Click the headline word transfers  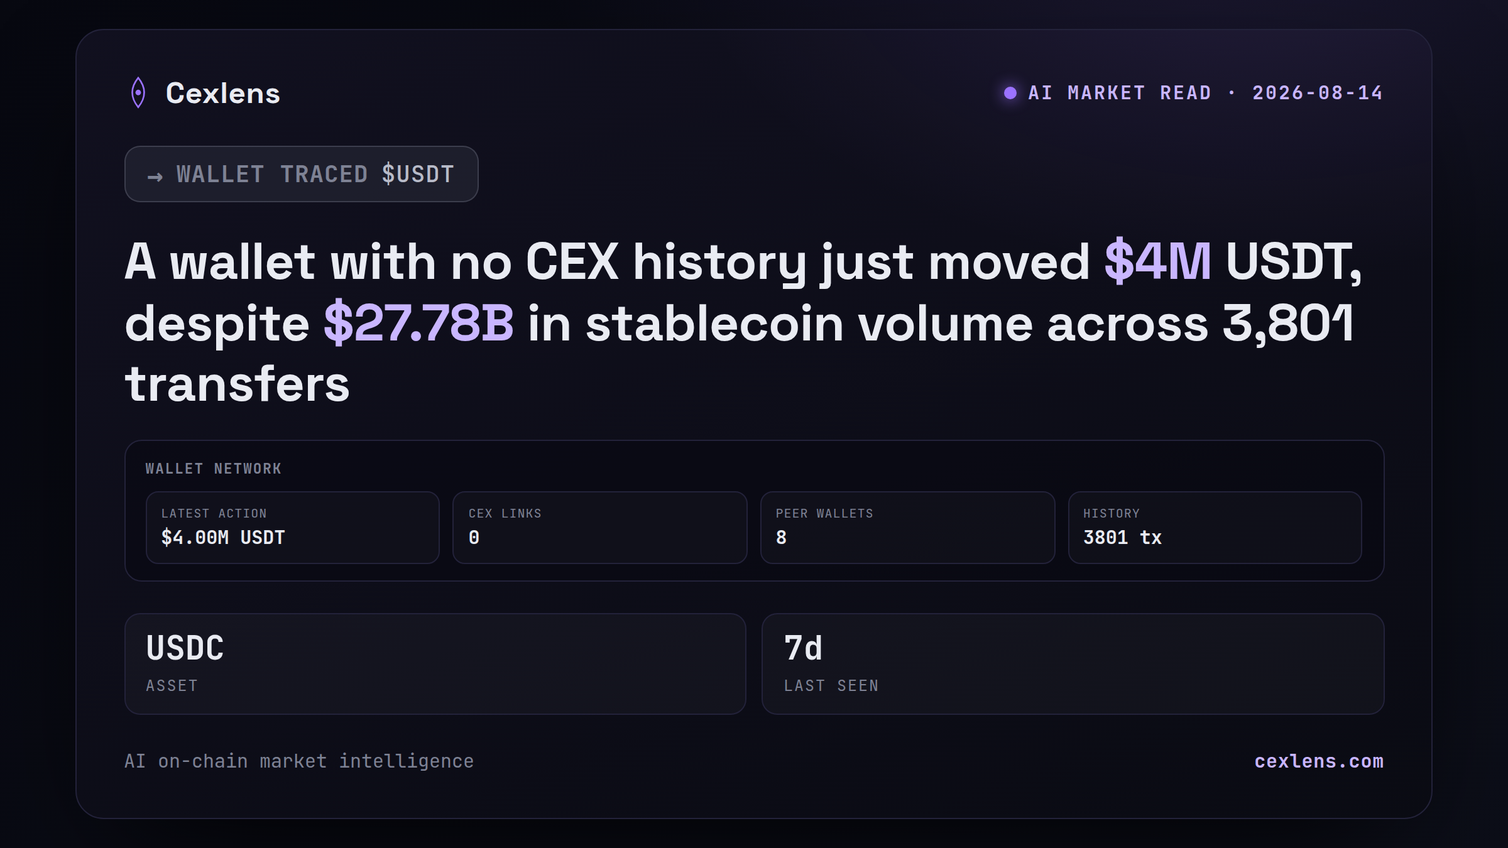pos(237,384)
